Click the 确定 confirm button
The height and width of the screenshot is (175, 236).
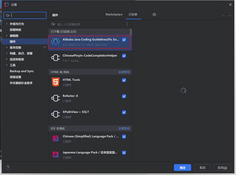[x=182, y=167]
